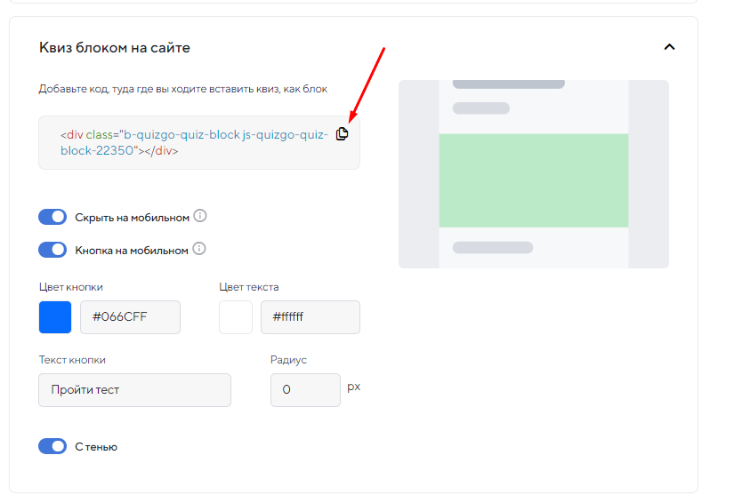Image resolution: width=734 pixels, height=503 pixels.
Task: Copy the quiz block embed code
Action: (x=343, y=134)
